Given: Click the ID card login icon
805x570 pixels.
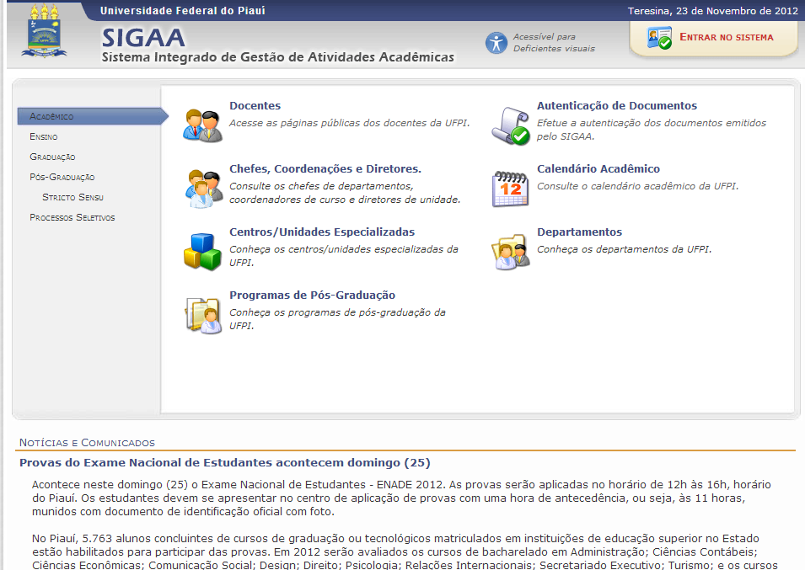Looking at the screenshot, I should point(659,38).
